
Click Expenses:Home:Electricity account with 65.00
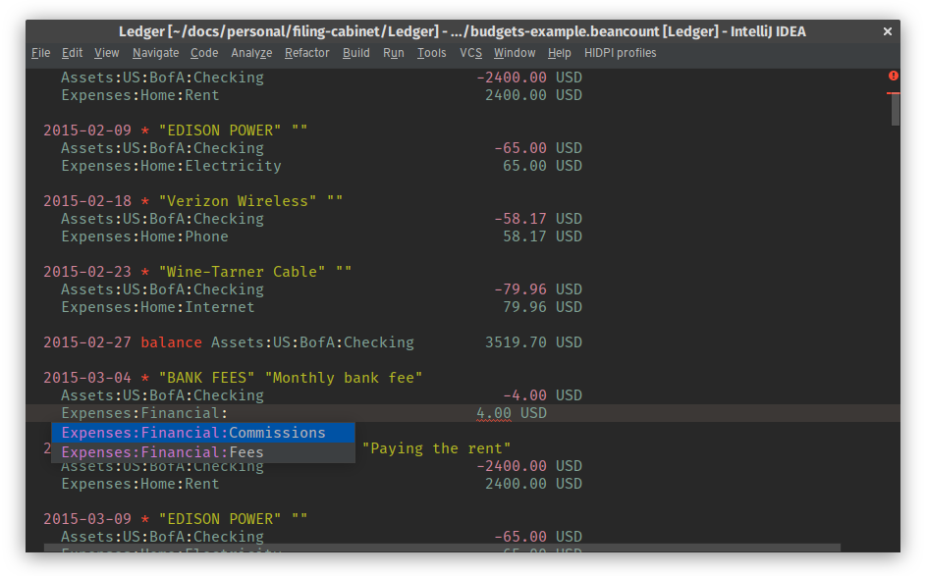pyautogui.click(x=171, y=166)
